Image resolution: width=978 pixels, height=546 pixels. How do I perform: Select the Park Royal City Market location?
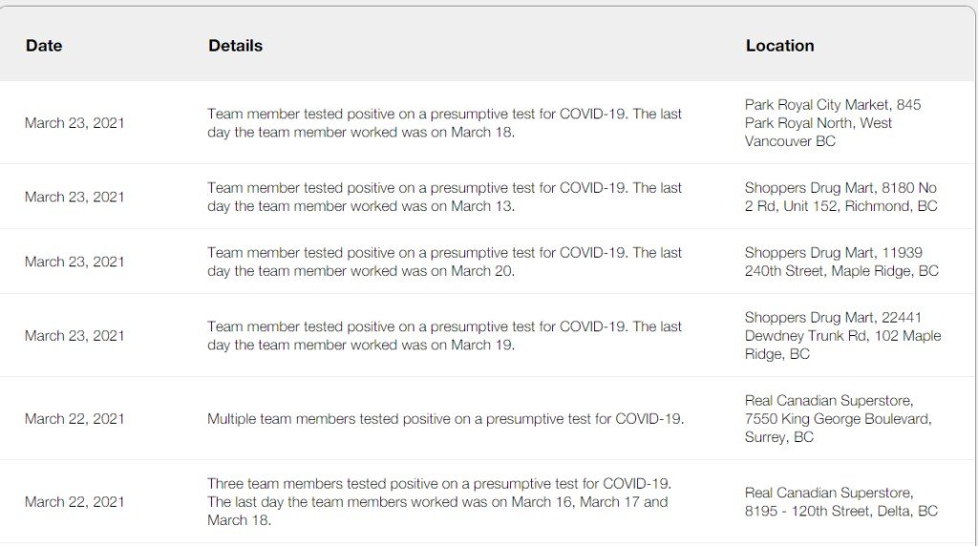[x=833, y=123]
